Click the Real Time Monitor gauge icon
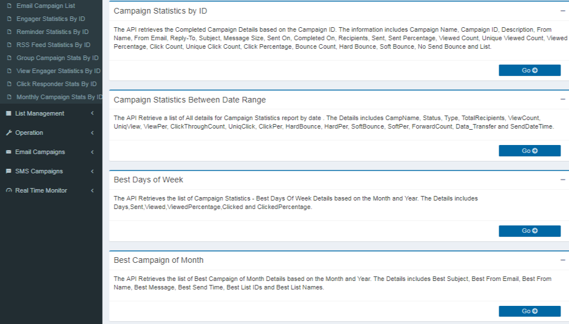The image size is (569, 324). [9, 190]
